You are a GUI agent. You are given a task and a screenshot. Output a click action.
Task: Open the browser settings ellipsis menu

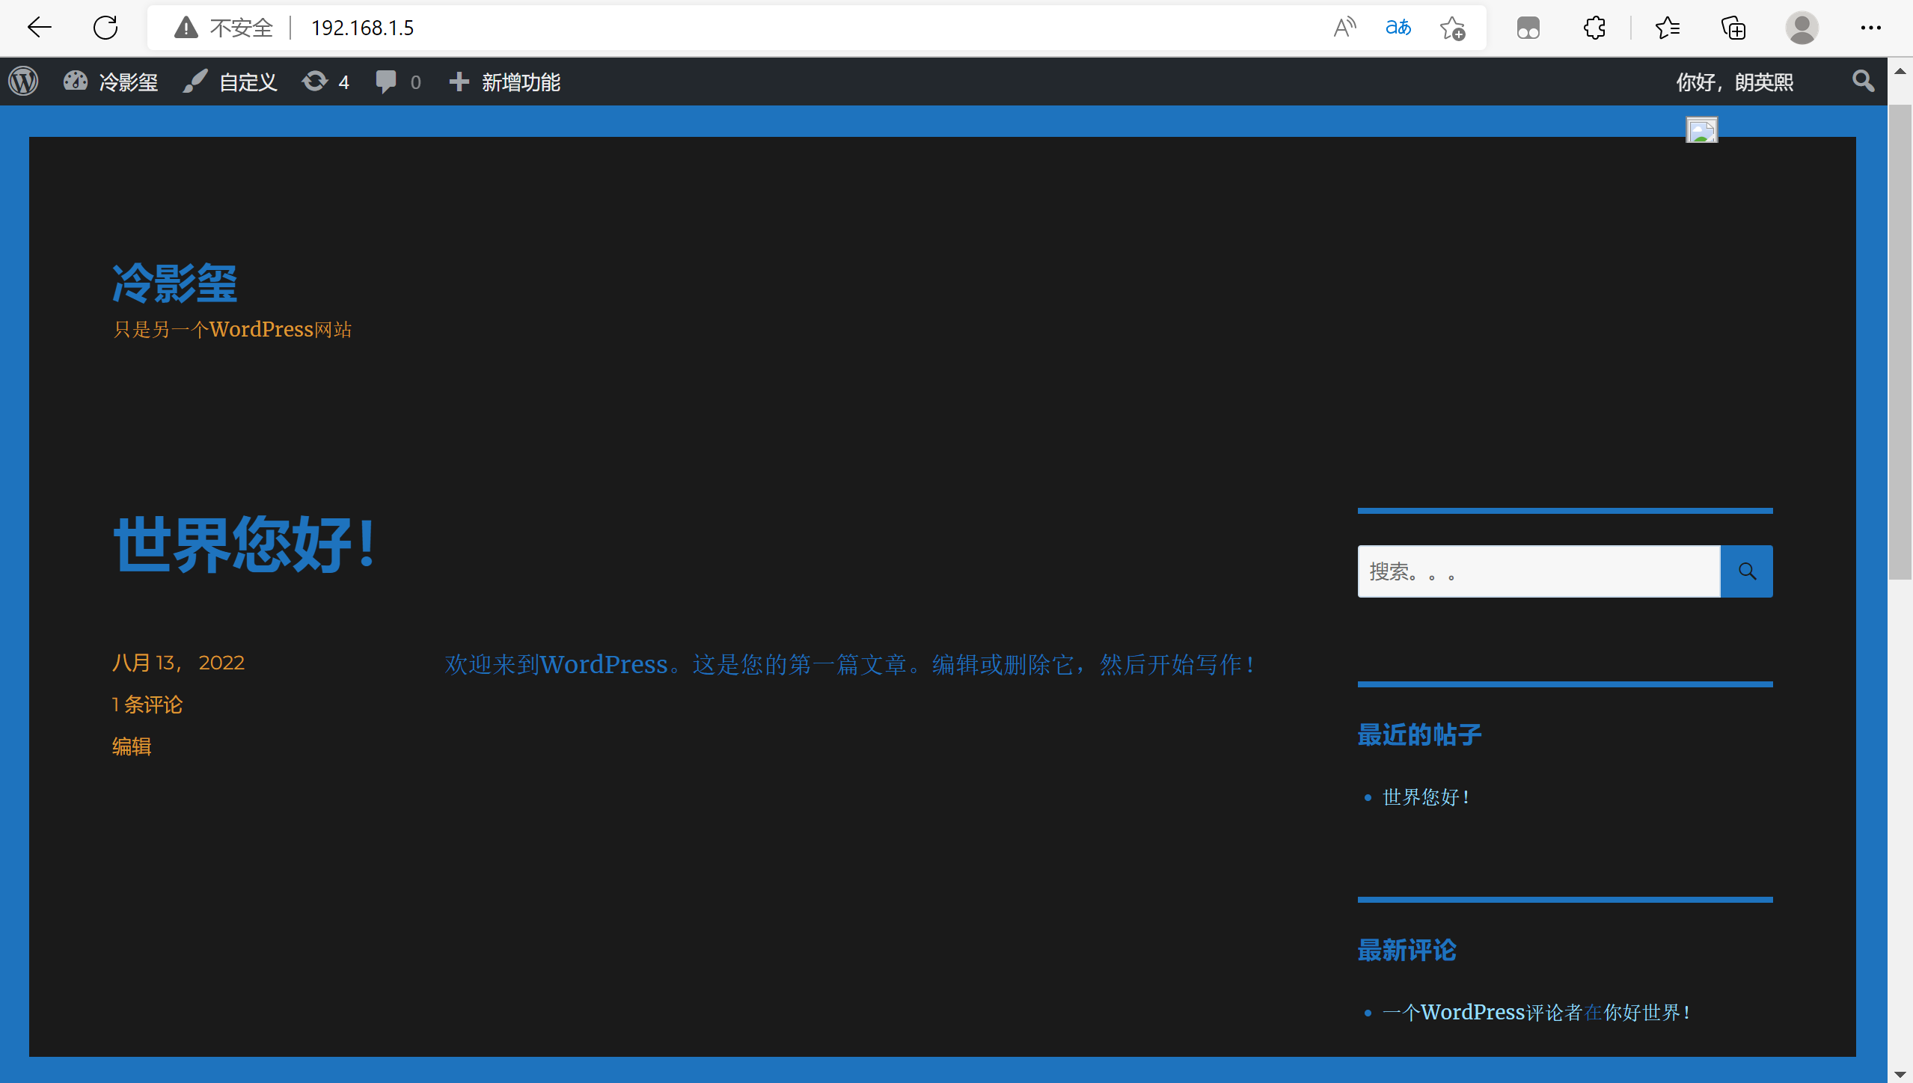1870,28
